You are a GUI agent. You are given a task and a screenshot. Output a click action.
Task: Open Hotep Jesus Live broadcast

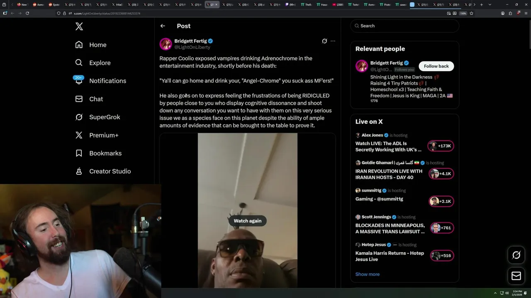coord(390,256)
